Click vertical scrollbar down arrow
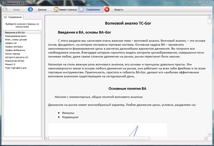This screenshot has height=146, width=214. pos(209,135)
